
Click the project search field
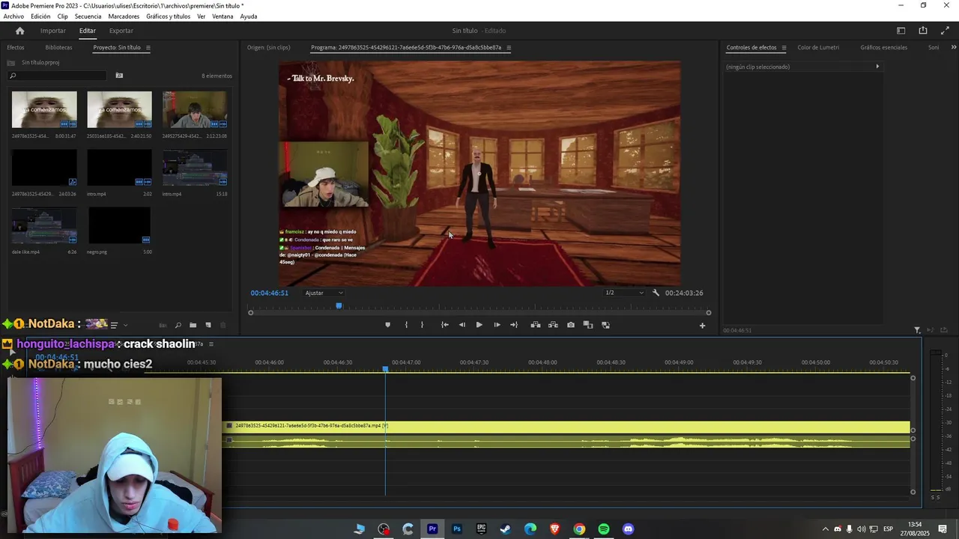point(57,76)
